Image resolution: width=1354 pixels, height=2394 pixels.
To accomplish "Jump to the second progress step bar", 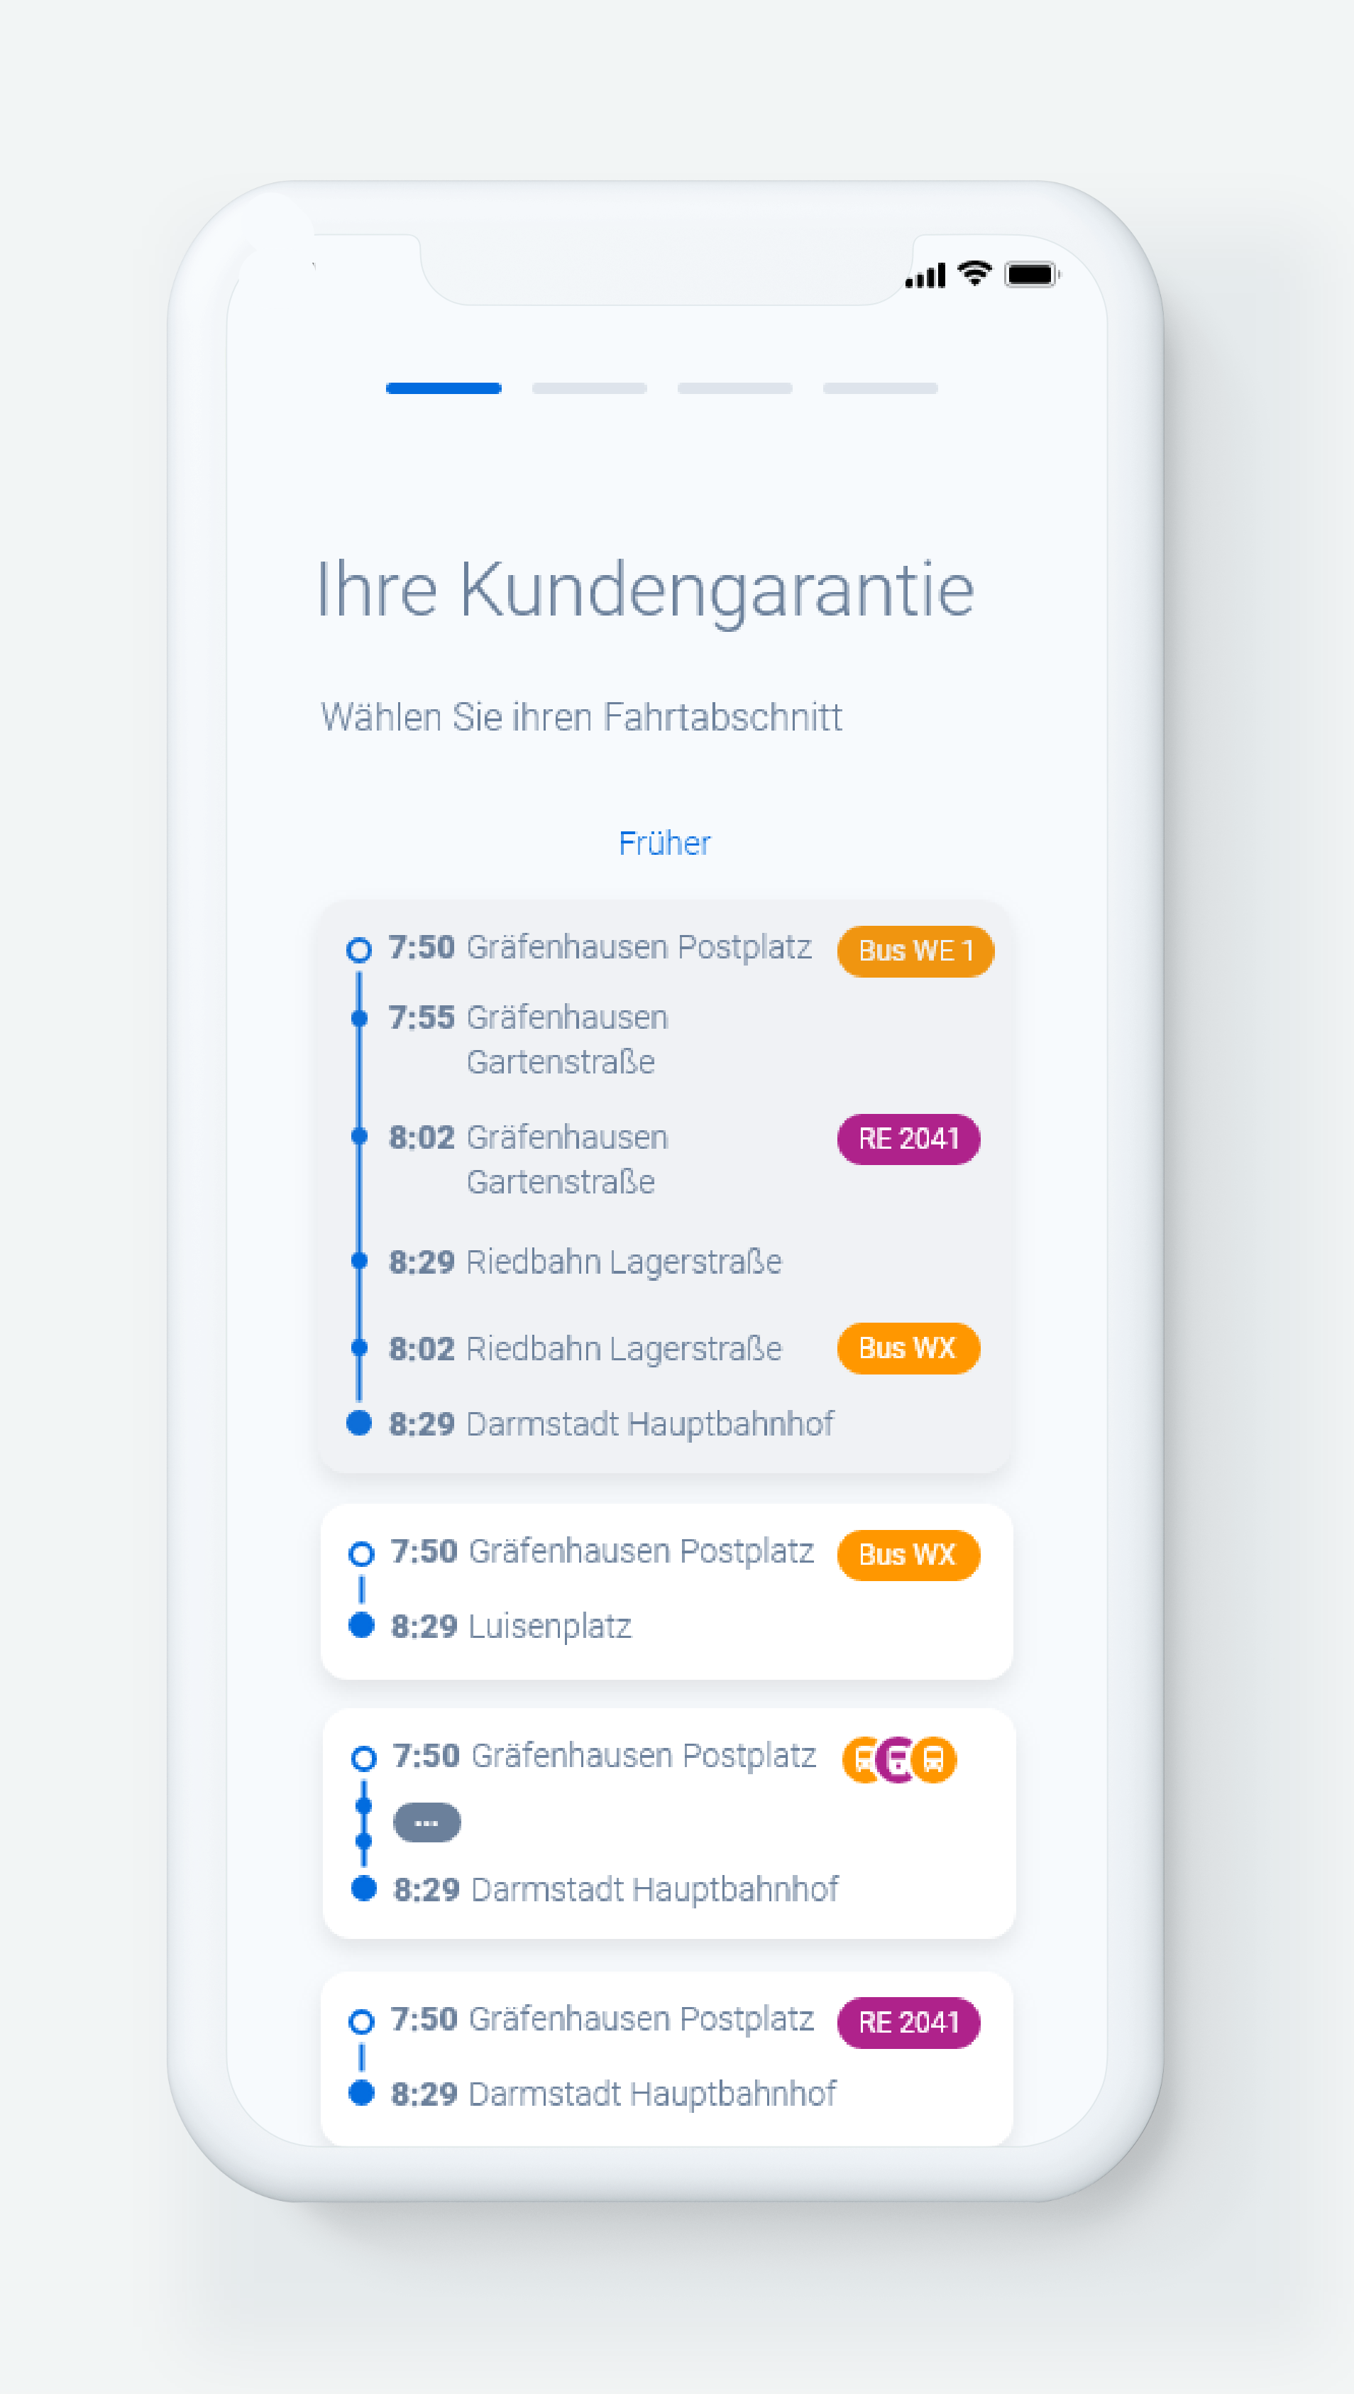I will pyautogui.click(x=590, y=388).
